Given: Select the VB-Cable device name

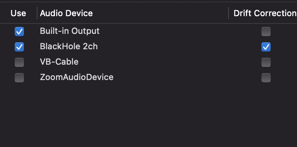Looking at the screenshot, I should (x=59, y=62).
